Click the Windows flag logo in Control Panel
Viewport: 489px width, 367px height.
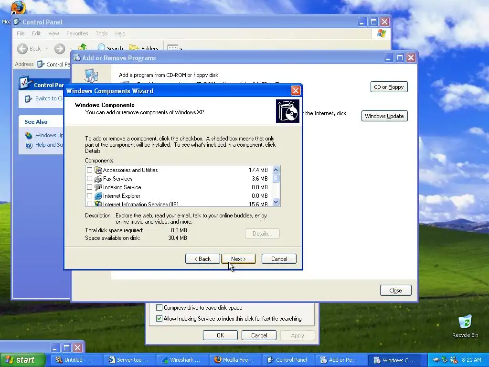(381, 33)
